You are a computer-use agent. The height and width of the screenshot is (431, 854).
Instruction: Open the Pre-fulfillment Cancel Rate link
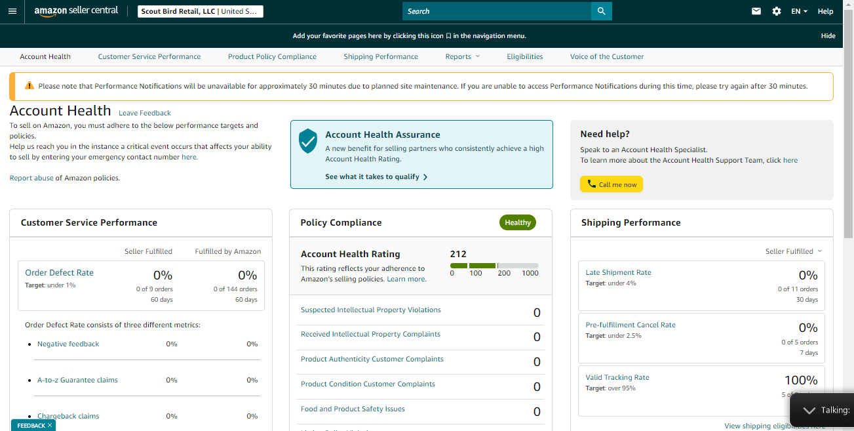tap(631, 325)
